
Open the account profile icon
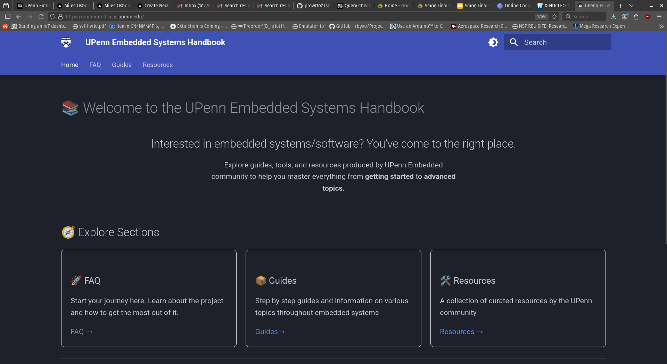point(625,17)
